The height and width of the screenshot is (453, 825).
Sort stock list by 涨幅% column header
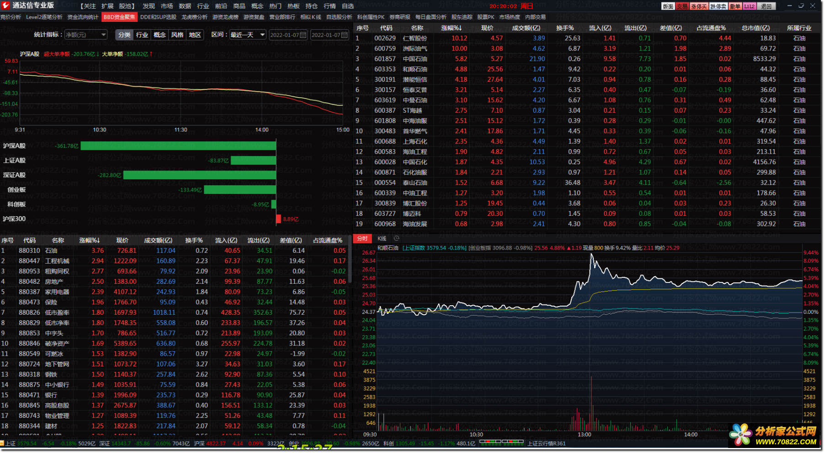(x=452, y=28)
